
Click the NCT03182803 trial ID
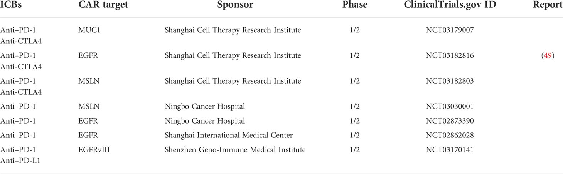(450, 81)
